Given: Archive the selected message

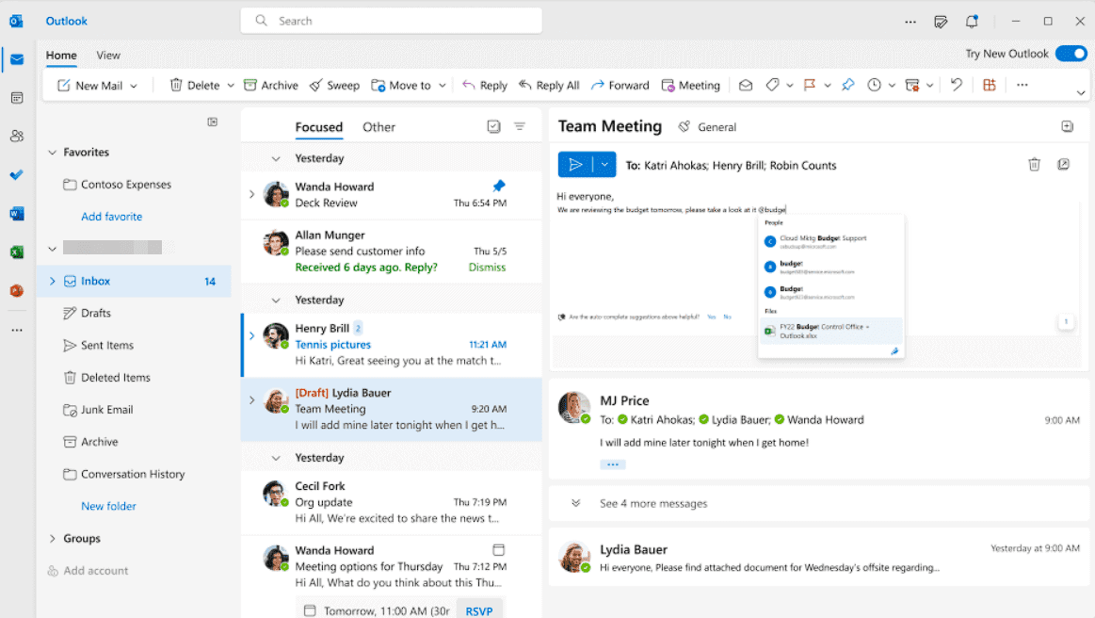Looking at the screenshot, I should tap(271, 86).
